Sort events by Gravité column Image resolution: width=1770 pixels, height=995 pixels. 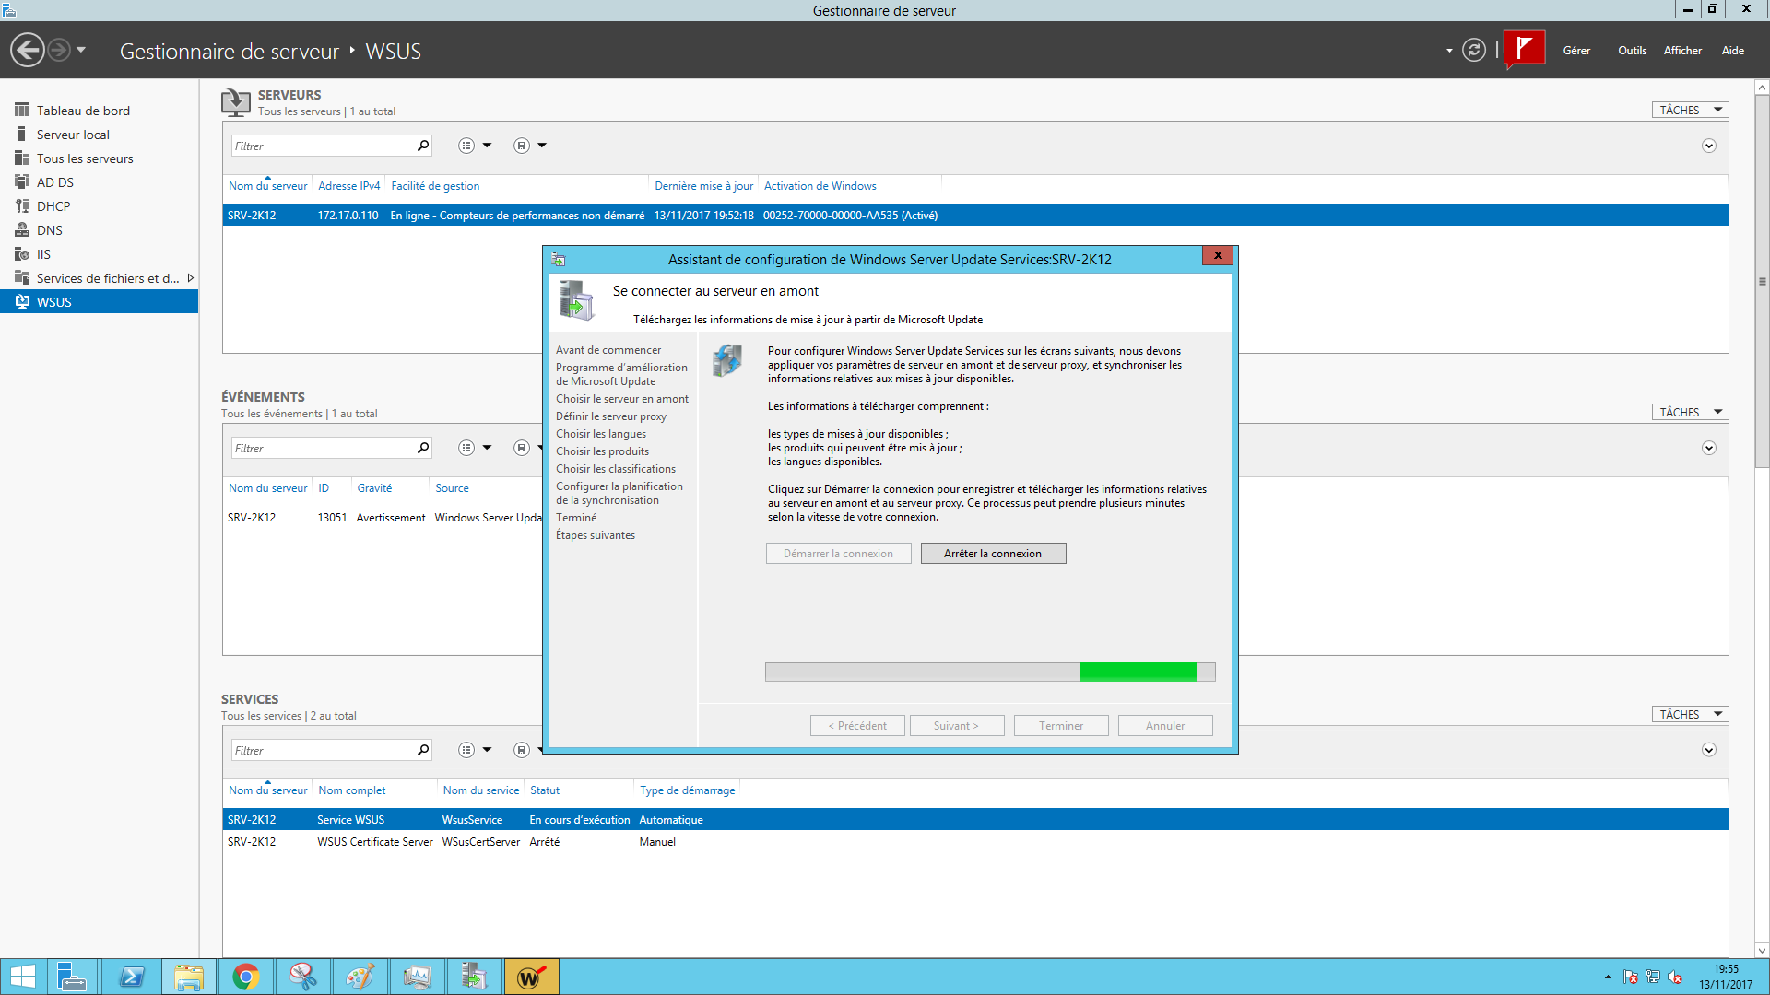(374, 488)
